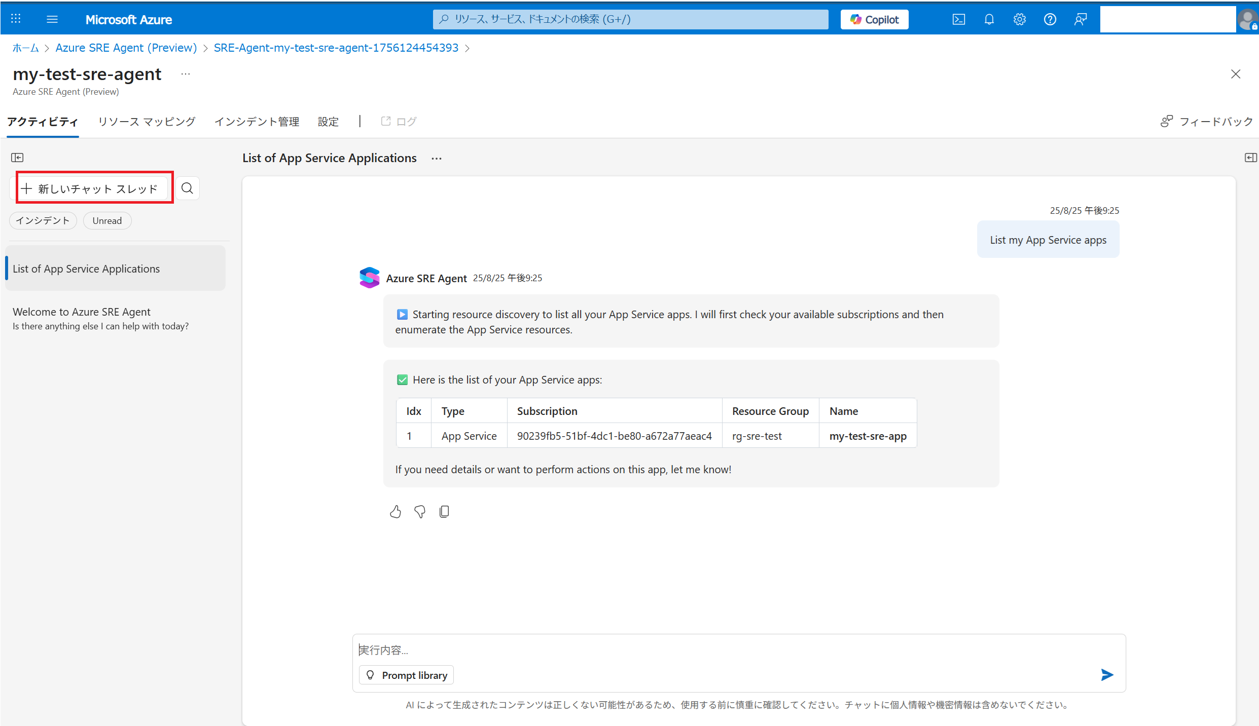Close the my-test-sre-agent blade

(x=1236, y=74)
